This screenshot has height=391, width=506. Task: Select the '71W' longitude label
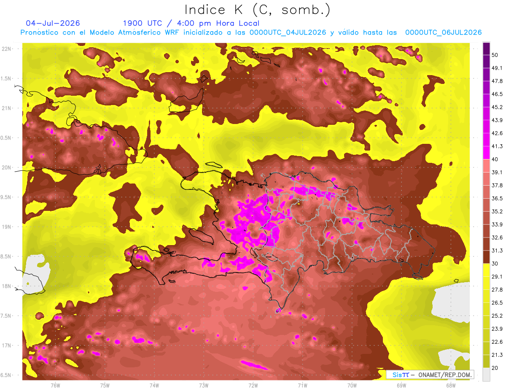302,386
